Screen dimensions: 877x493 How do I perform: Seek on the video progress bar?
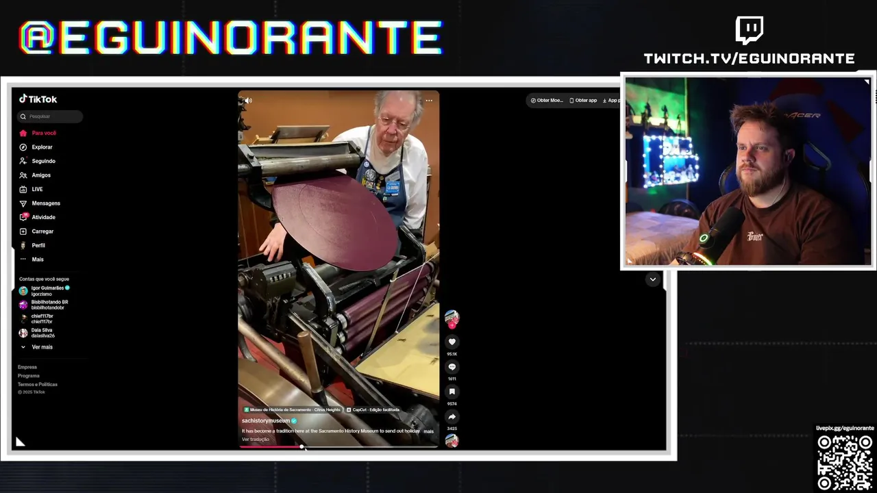tap(338, 446)
